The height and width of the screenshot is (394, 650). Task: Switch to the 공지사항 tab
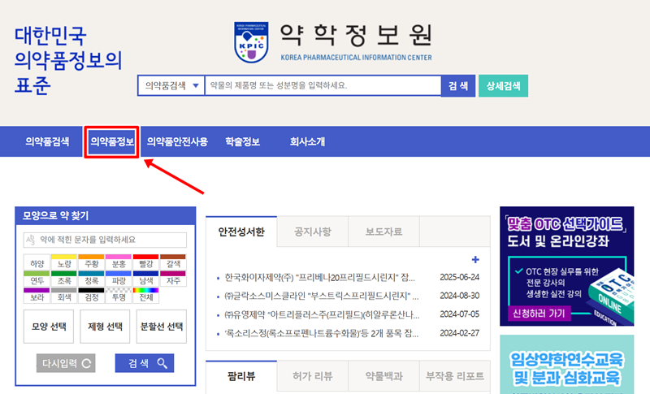click(x=313, y=232)
